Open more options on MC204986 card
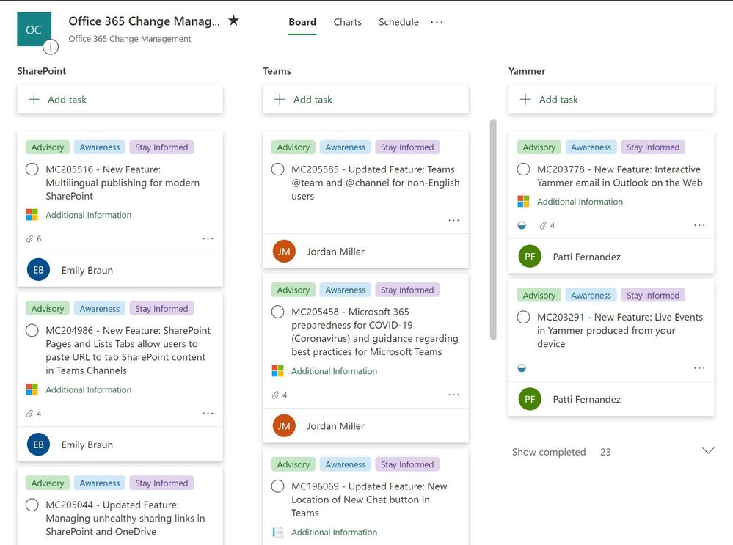This screenshot has height=545, width=733. (x=208, y=413)
